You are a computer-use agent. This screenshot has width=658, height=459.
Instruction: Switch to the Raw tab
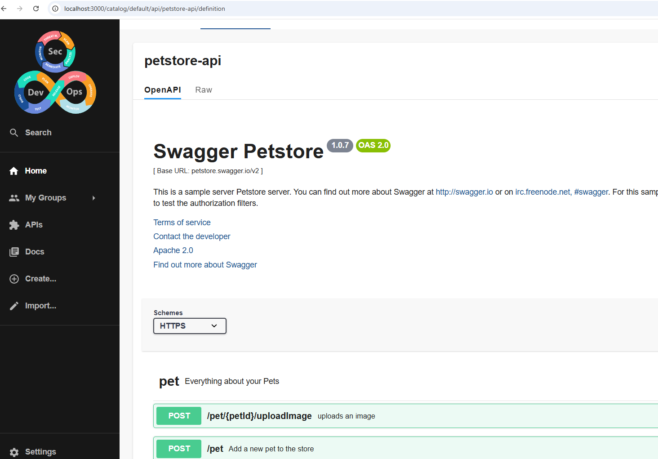[204, 90]
